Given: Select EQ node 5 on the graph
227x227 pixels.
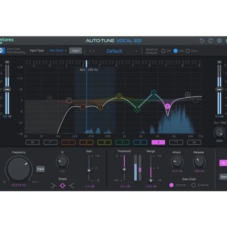Looking at the screenshot, I should 154,92.
